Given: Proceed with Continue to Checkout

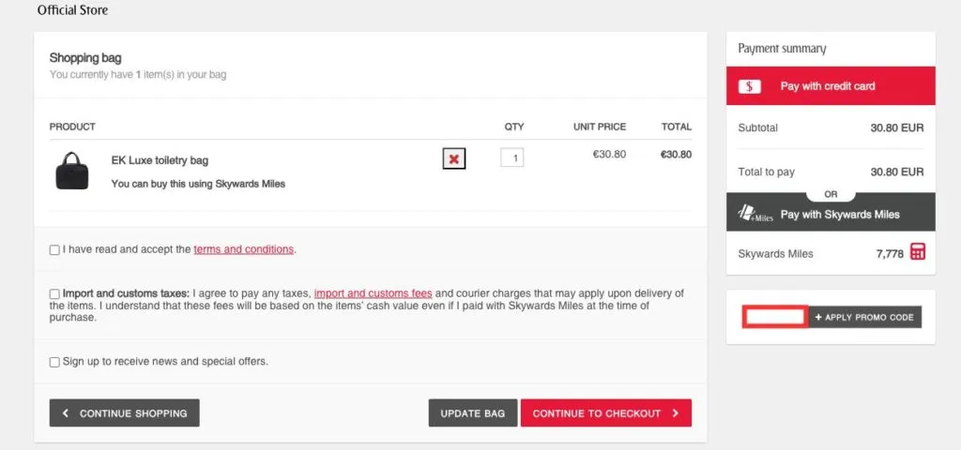Looking at the screenshot, I should click(x=605, y=413).
